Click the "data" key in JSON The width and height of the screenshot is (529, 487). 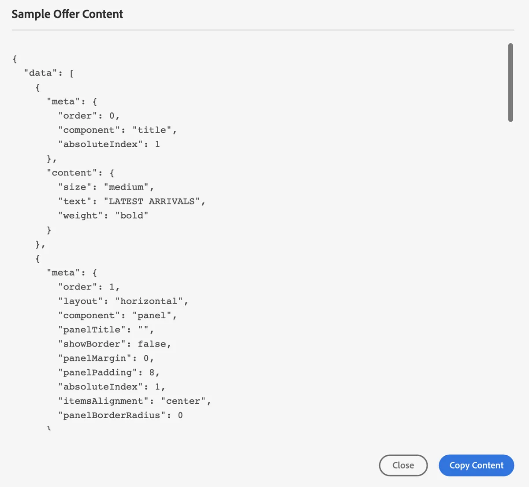point(41,73)
